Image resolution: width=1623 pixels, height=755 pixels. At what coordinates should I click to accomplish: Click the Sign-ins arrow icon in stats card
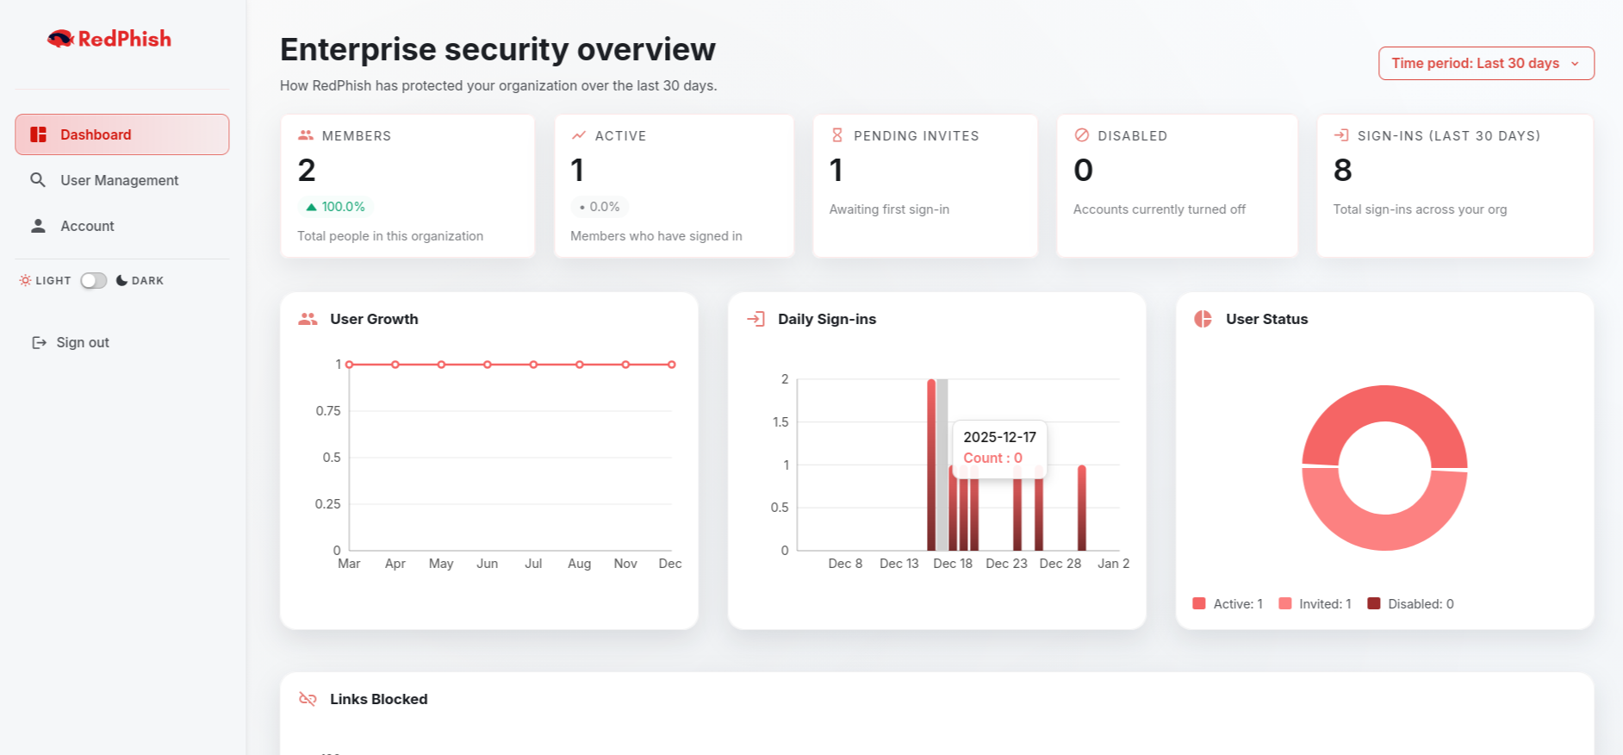[x=1341, y=135]
